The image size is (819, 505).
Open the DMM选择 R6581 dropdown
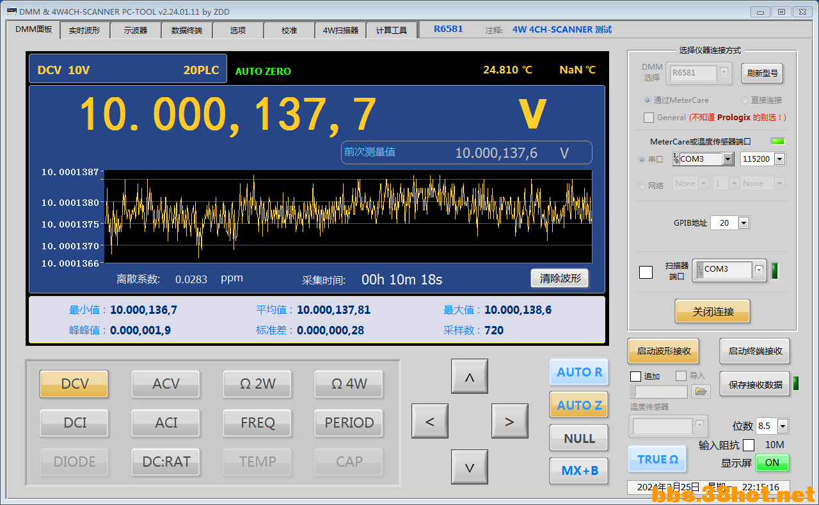pos(724,73)
